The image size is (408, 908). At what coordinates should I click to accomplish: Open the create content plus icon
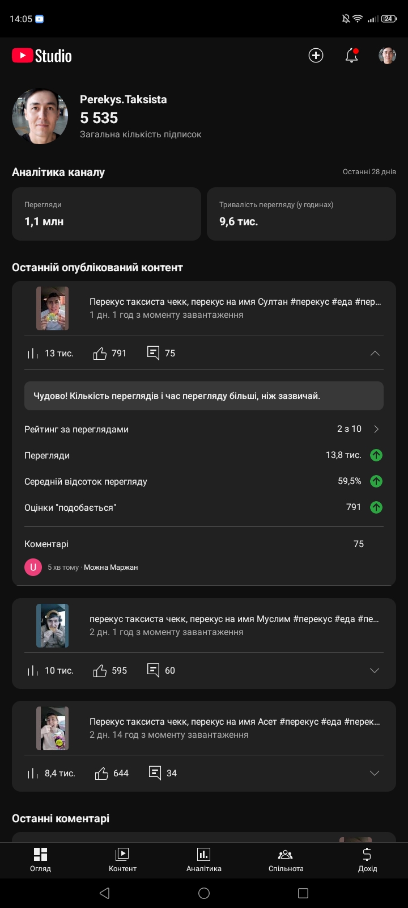315,56
